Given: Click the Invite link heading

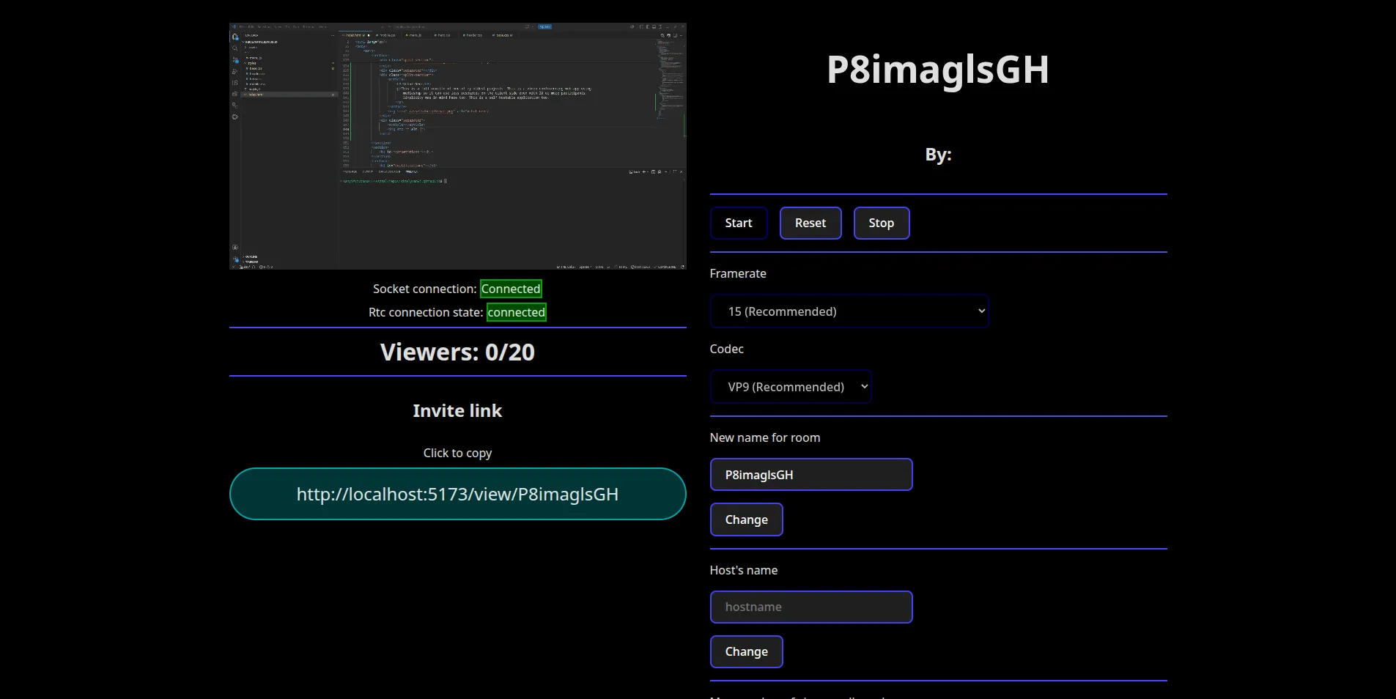Looking at the screenshot, I should click(x=457, y=411).
